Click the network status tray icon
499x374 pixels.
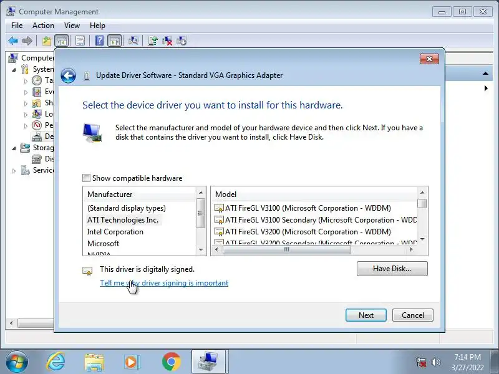coord(421,362)
